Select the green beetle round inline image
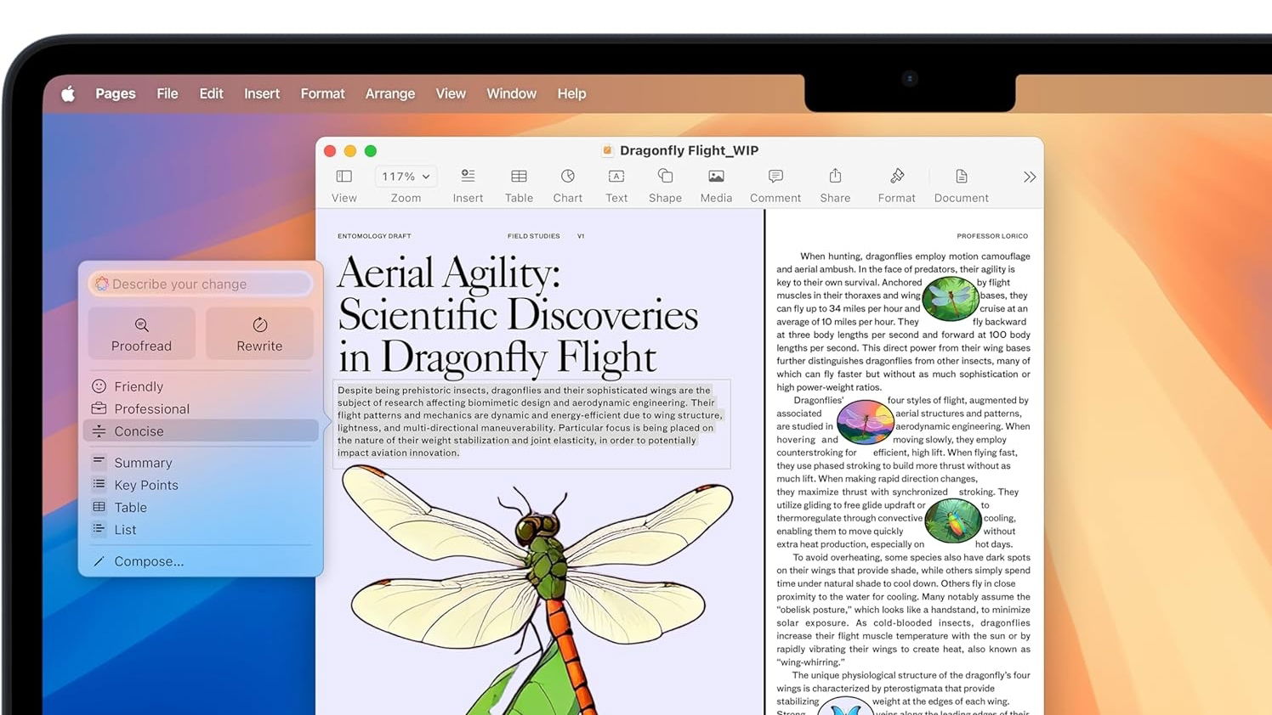Screen dimensions: 1272x715 [x=951, y=521]
